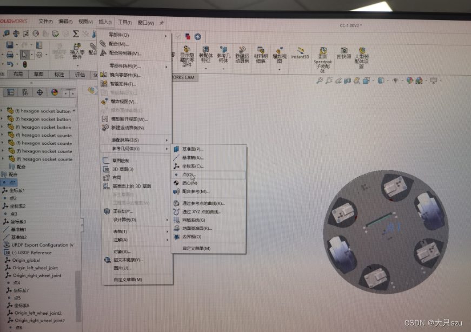Choose 网格系统(G) in the submenu
This screenshot has height=332, width=471.
(209, 220)
